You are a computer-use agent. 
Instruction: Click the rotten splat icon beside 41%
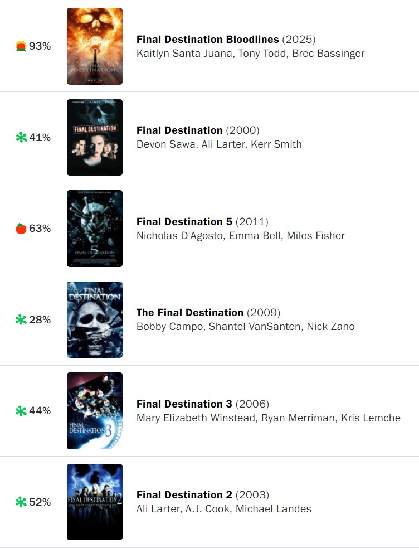tap(21, 137)
